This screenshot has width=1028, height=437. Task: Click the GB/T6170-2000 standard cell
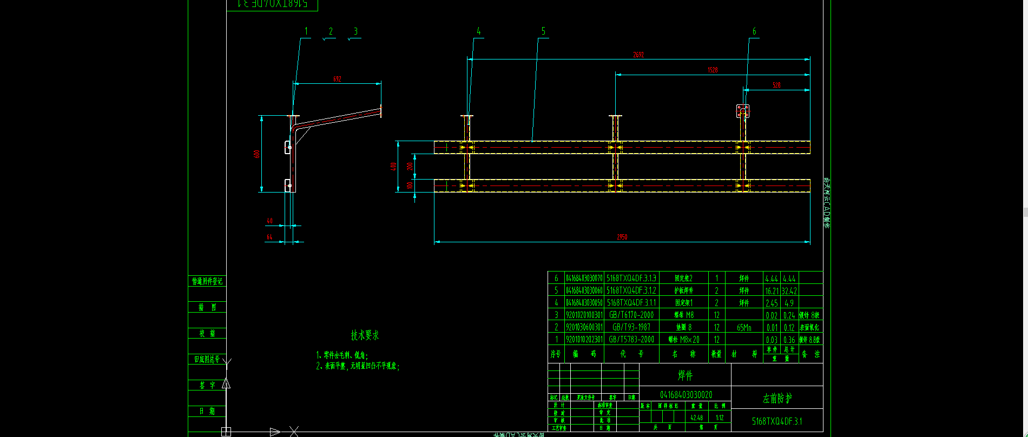click(631, 315)
